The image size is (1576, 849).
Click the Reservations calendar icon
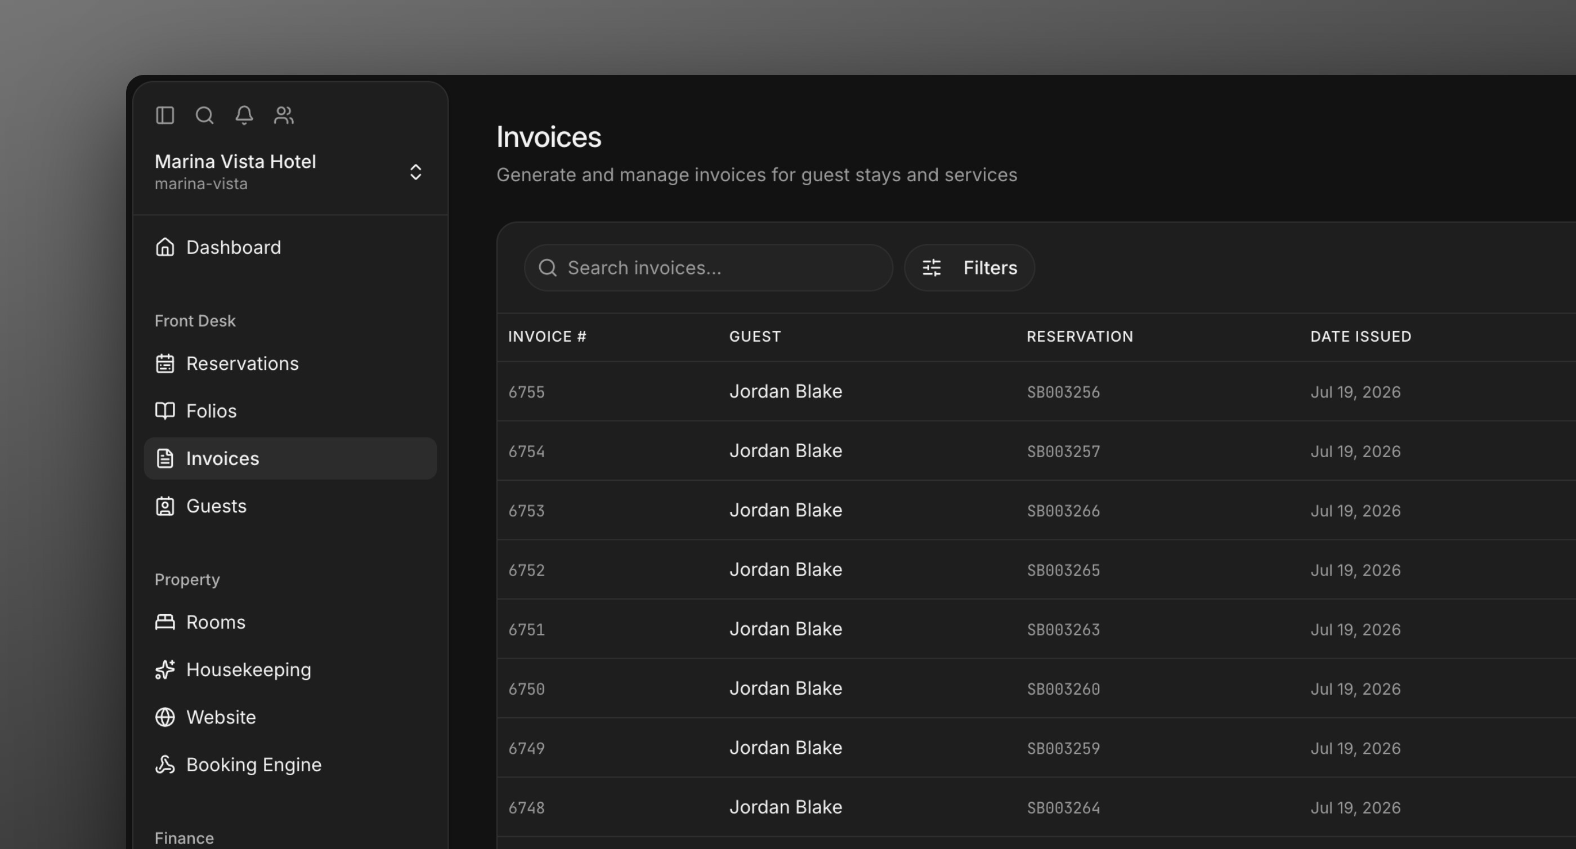[x=164, y=364]
